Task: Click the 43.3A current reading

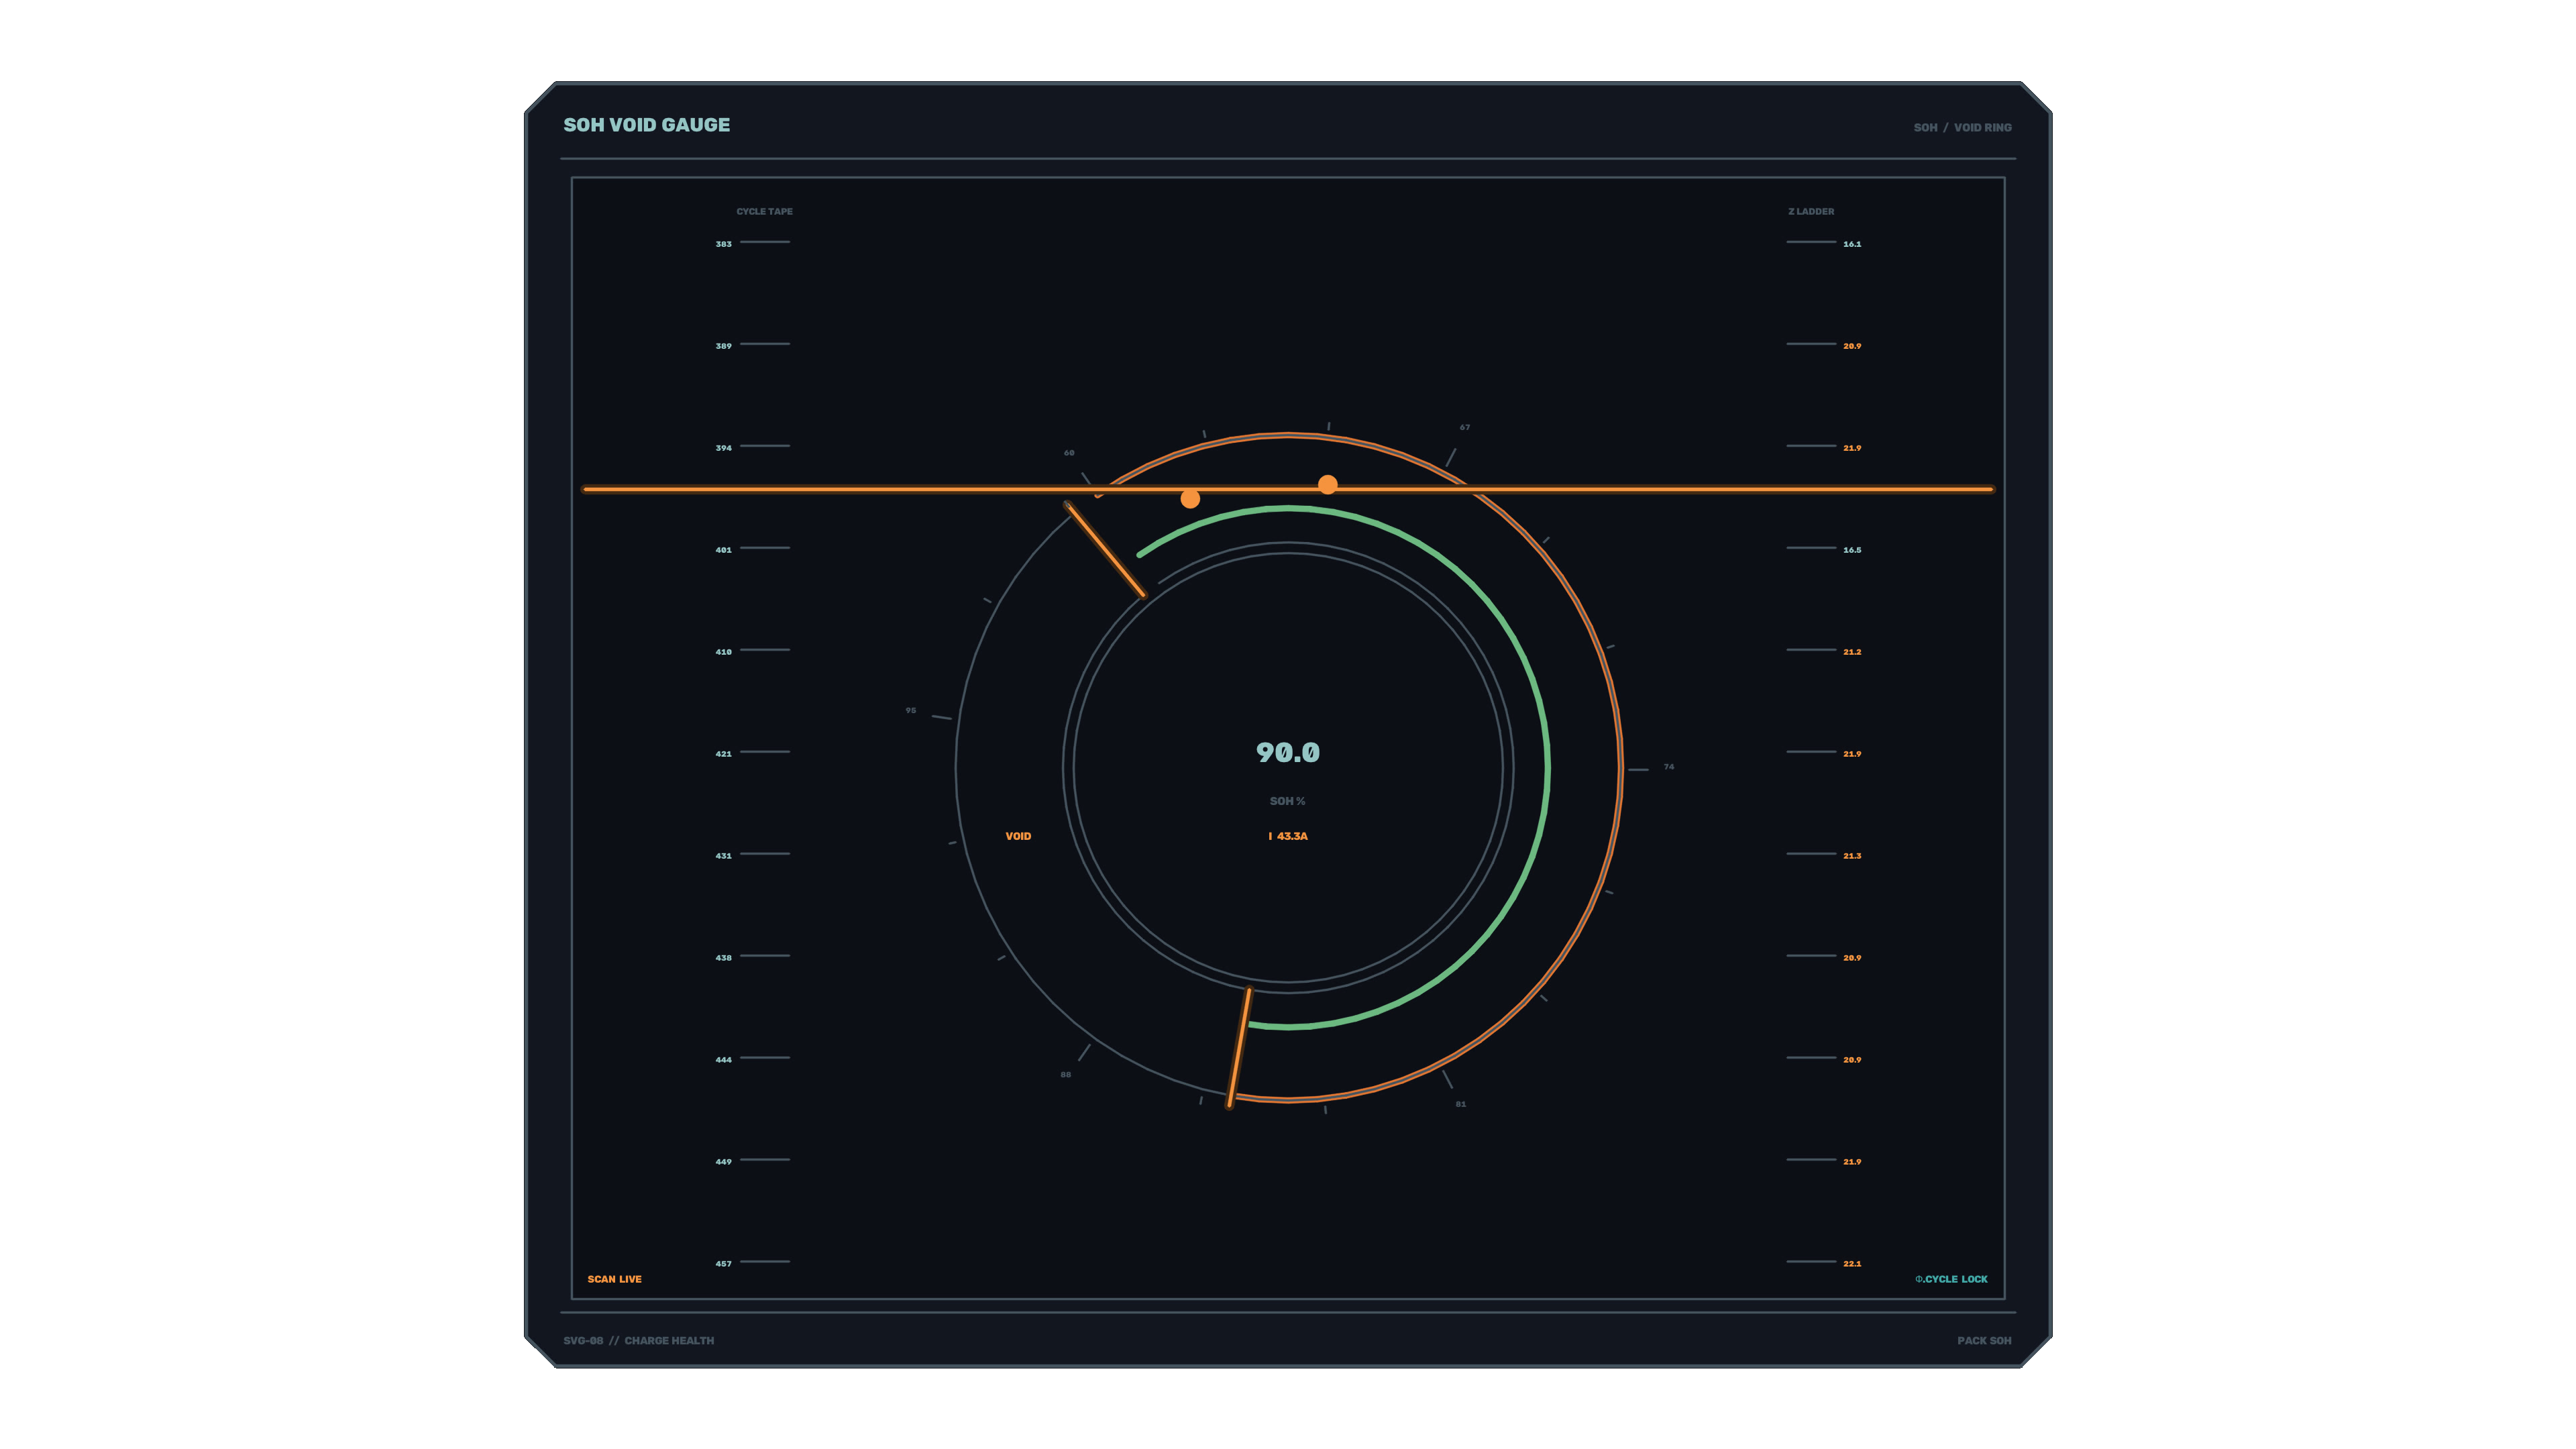Action: coord(1288,836)
